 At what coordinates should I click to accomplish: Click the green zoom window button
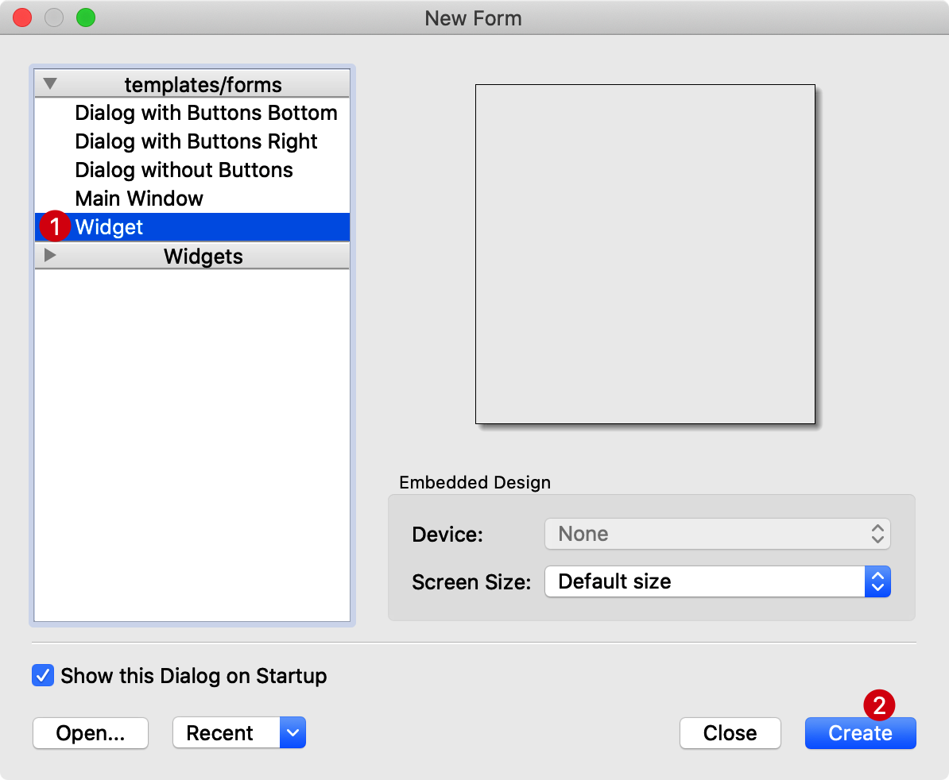[85, 17]
